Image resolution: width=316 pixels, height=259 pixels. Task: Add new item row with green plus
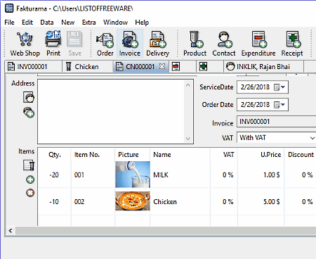[x=30, y=180]
